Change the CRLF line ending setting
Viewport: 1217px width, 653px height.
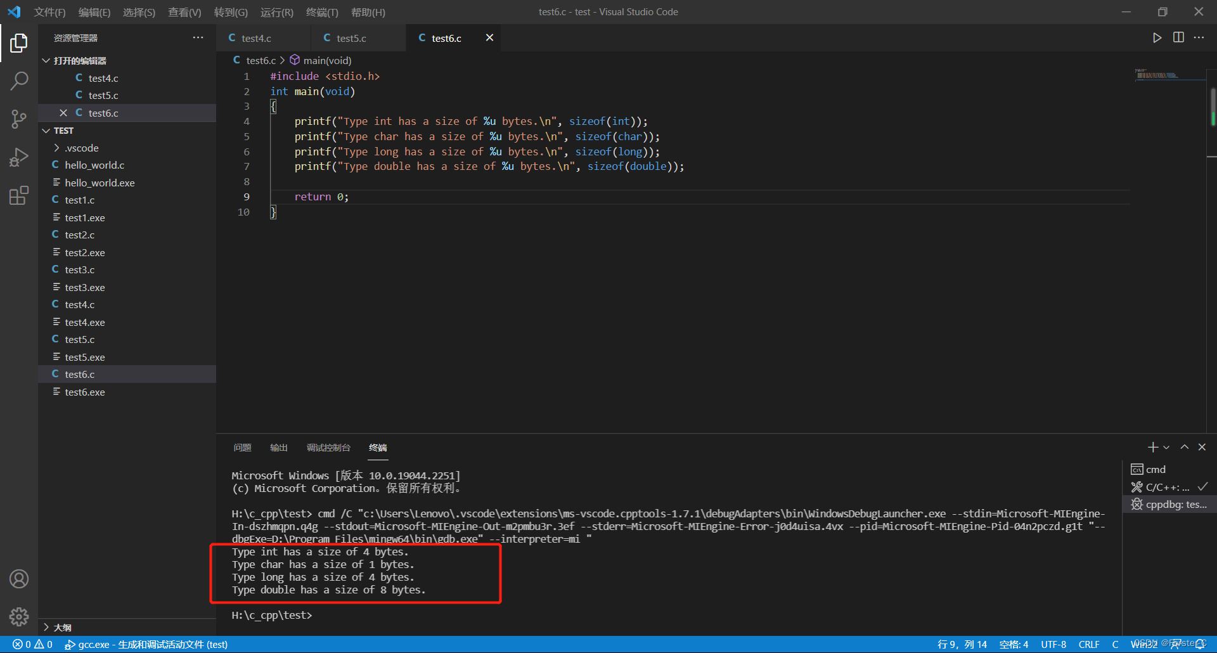click(1089, 645)
